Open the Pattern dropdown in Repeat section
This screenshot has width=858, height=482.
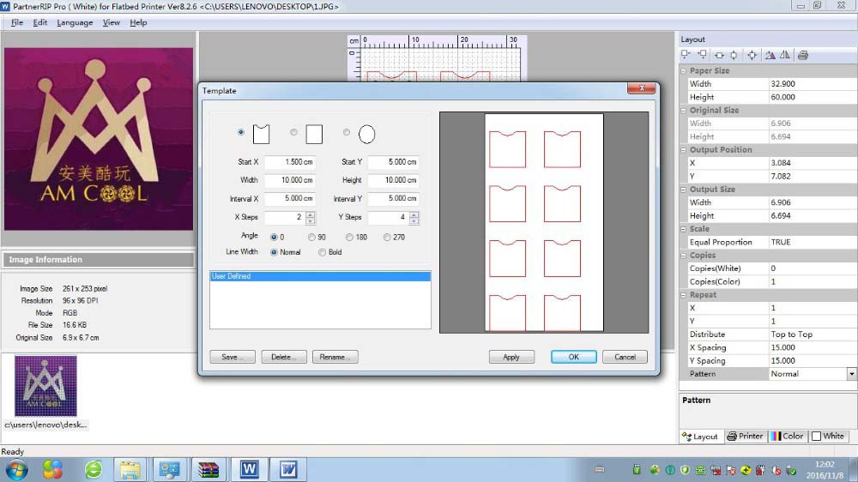point(851,374)
